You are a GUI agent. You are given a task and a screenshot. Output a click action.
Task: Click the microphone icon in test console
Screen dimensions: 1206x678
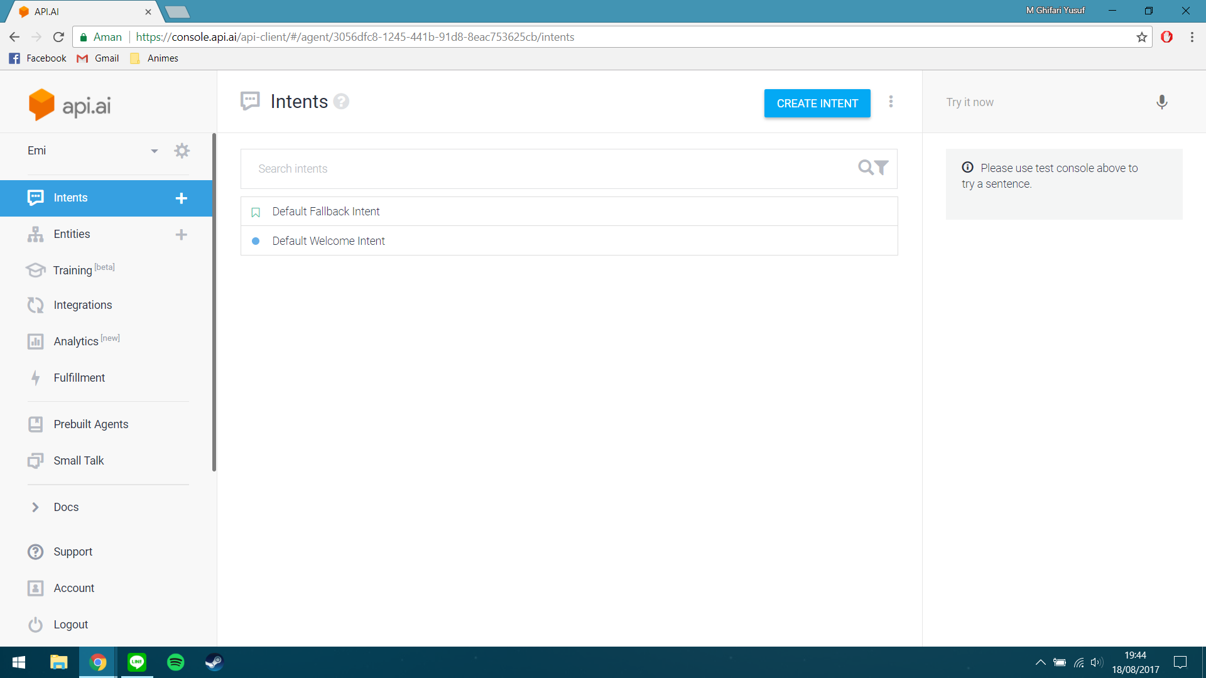(x=1161, y=102)
